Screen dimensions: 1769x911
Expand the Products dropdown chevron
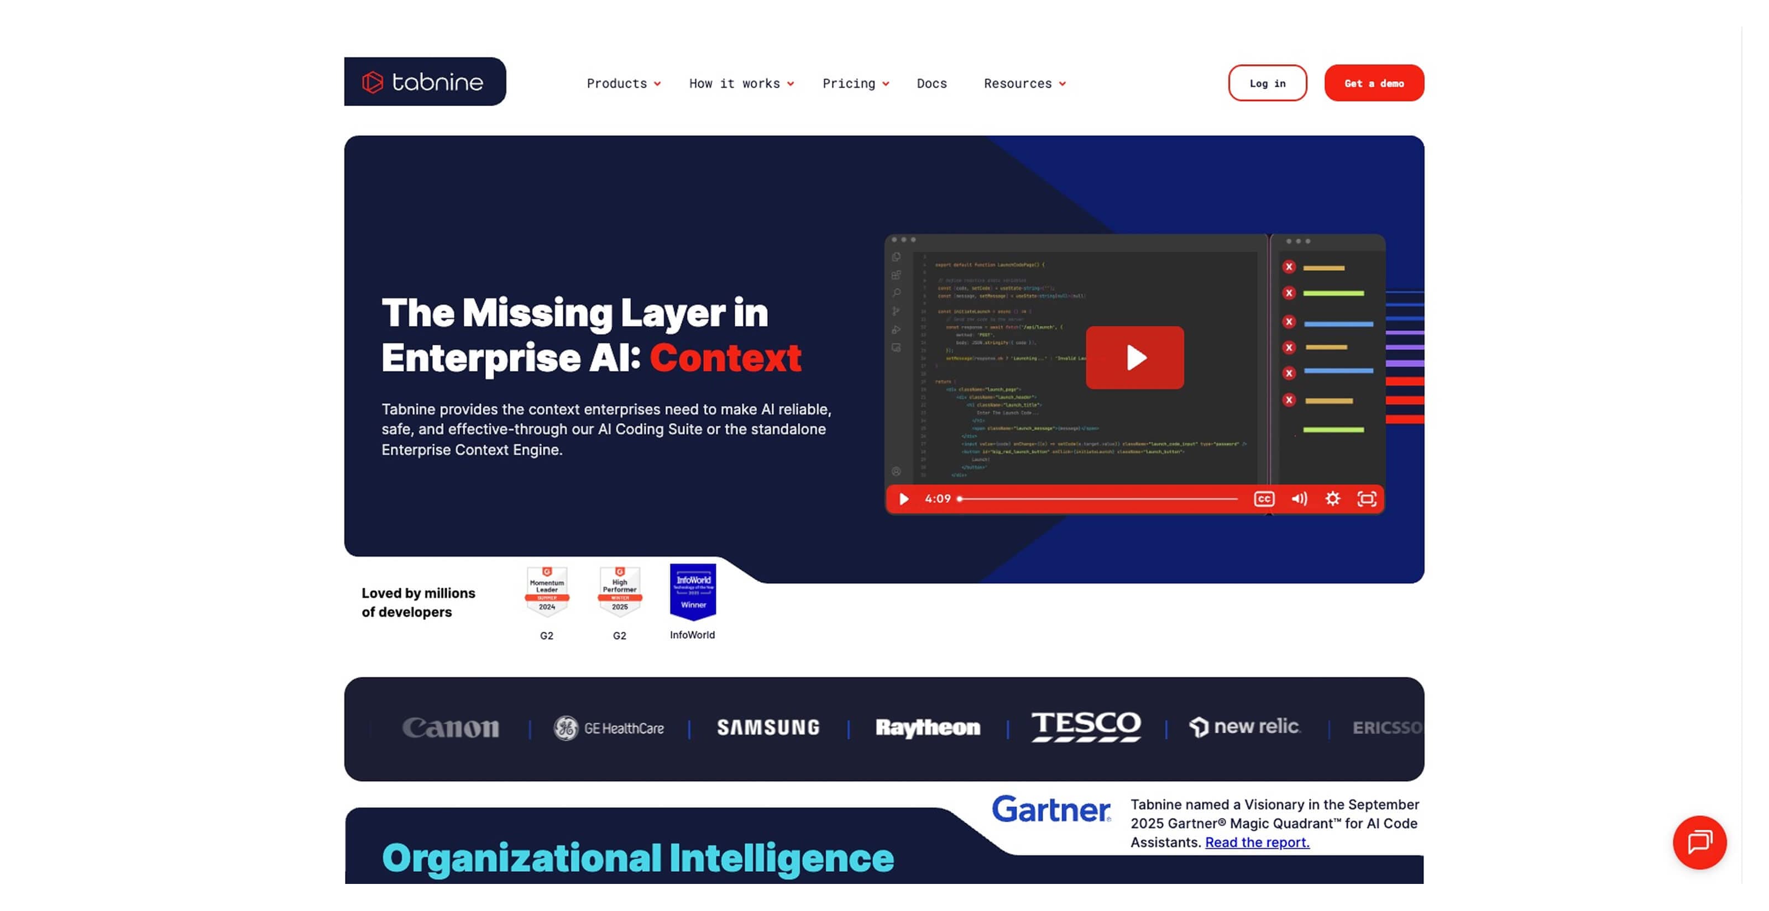(657, 84)
